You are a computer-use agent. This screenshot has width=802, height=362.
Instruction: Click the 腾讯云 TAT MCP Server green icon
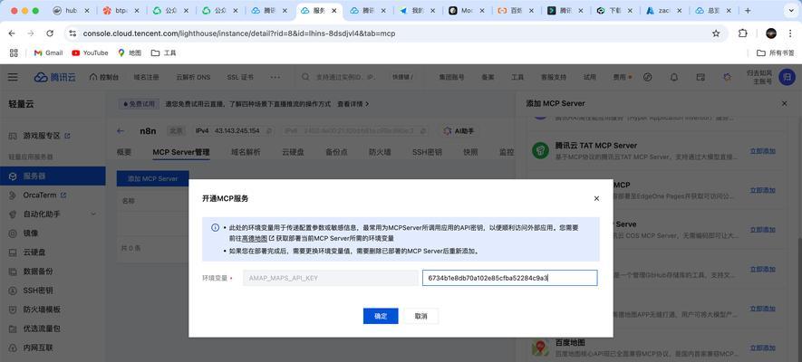pos(540,150)
